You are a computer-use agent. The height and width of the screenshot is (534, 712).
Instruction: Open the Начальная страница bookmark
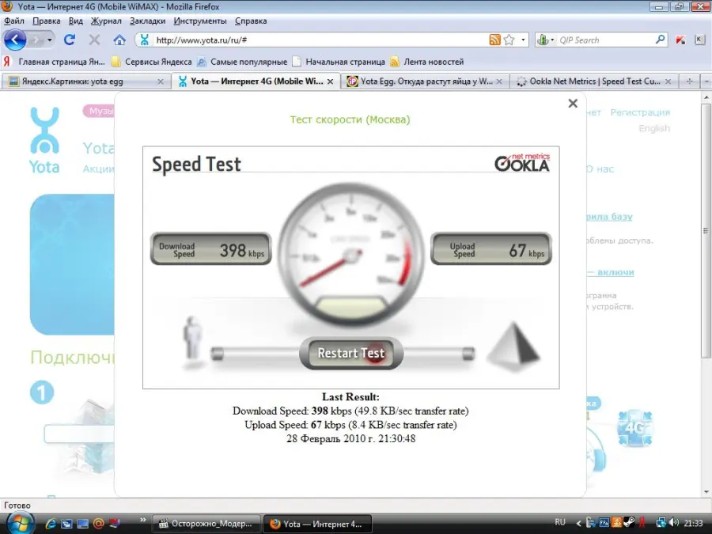[x=339, y=61]
